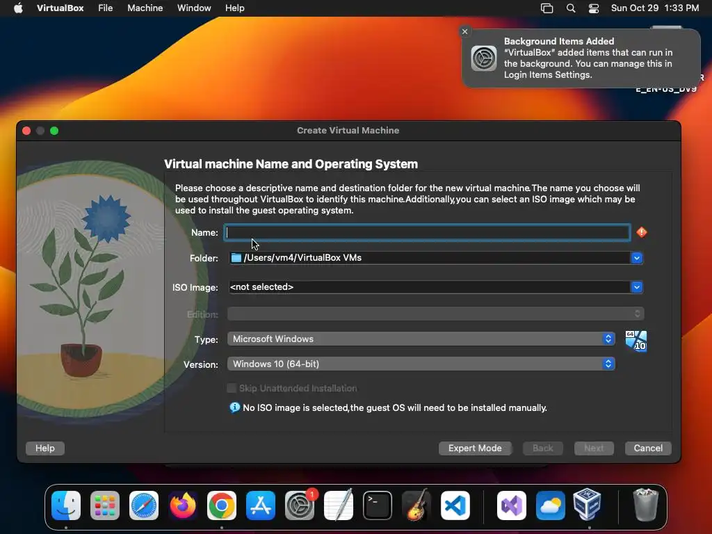Open Visual Studio Code from the dock
This screenshot has height=534, width=712.
455,505
